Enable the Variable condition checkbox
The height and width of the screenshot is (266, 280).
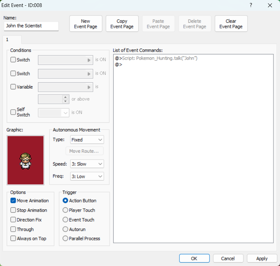tap(13, 87)
